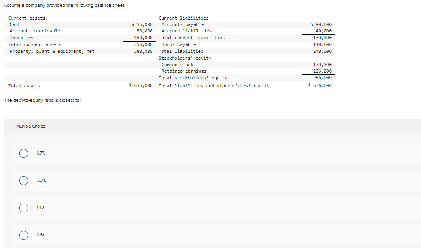Select the 0.77 answer radio button

tap(24, 153)
